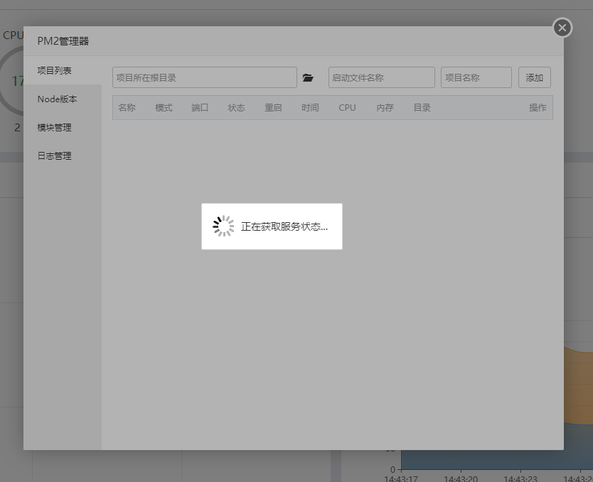Screen dimensions: 593x482
Task: Select the 项目列表 tab
Action: coord(63,70)
